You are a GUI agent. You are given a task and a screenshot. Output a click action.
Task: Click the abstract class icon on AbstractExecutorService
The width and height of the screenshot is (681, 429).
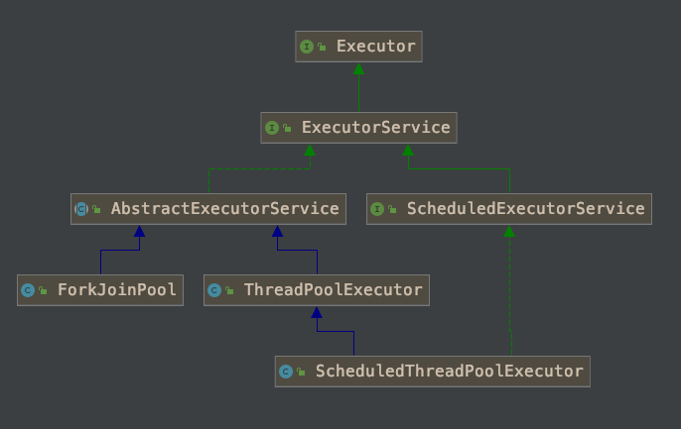[x=81, y=209]
